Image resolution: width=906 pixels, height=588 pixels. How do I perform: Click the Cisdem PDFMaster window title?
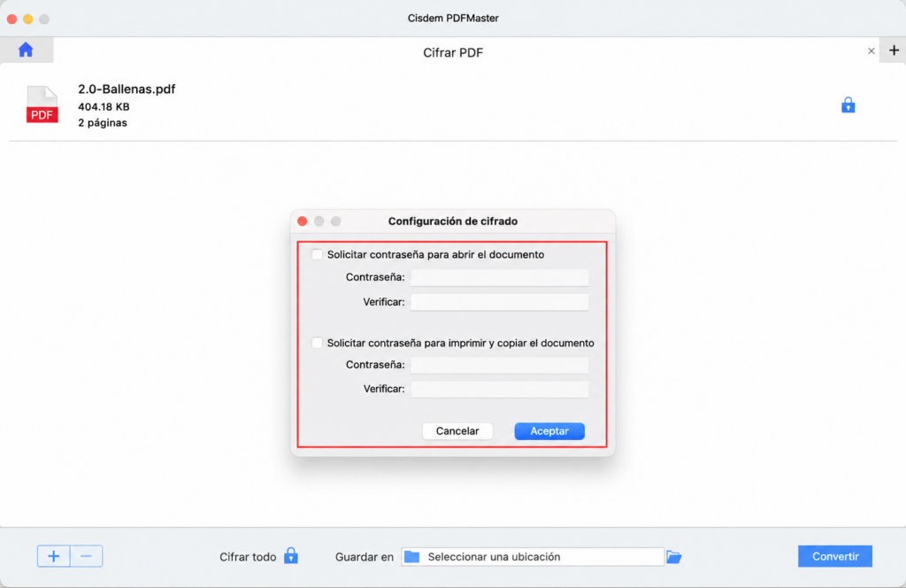(x=453, y=18)
